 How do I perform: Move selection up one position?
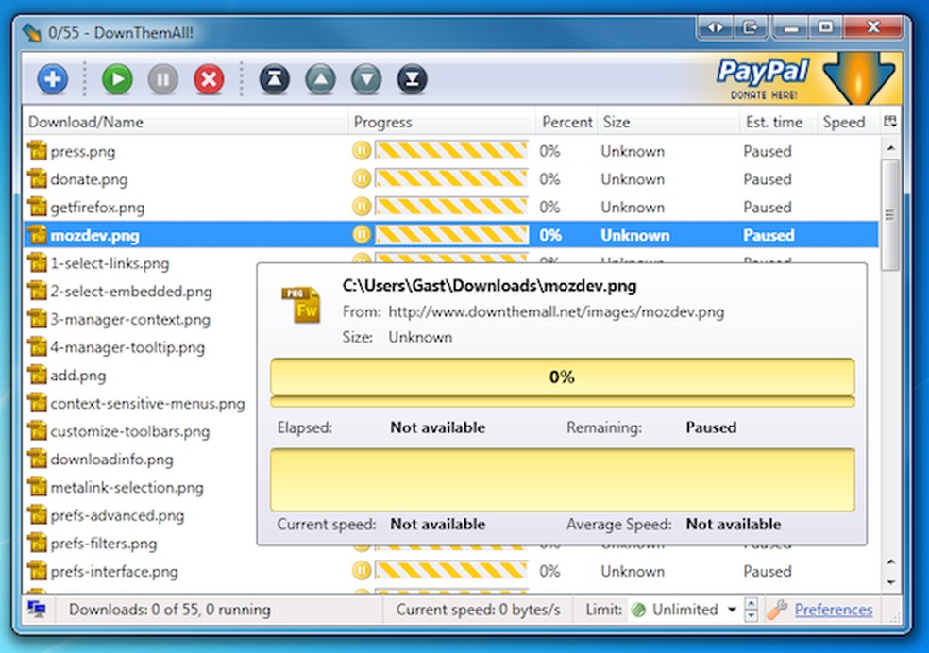[x=321, y=79]
